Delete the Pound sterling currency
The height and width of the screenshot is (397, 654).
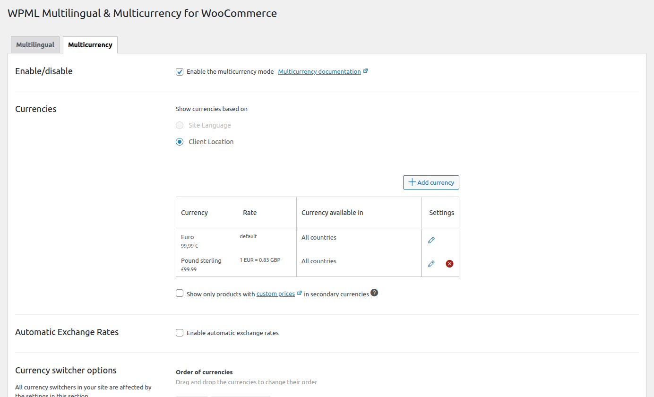[449, 264]
